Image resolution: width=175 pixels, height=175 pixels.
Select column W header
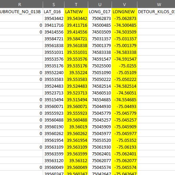(x=156, y=4)
